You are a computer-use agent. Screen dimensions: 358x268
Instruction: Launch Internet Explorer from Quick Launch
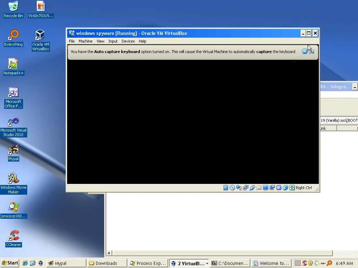(x=25, y=263)
